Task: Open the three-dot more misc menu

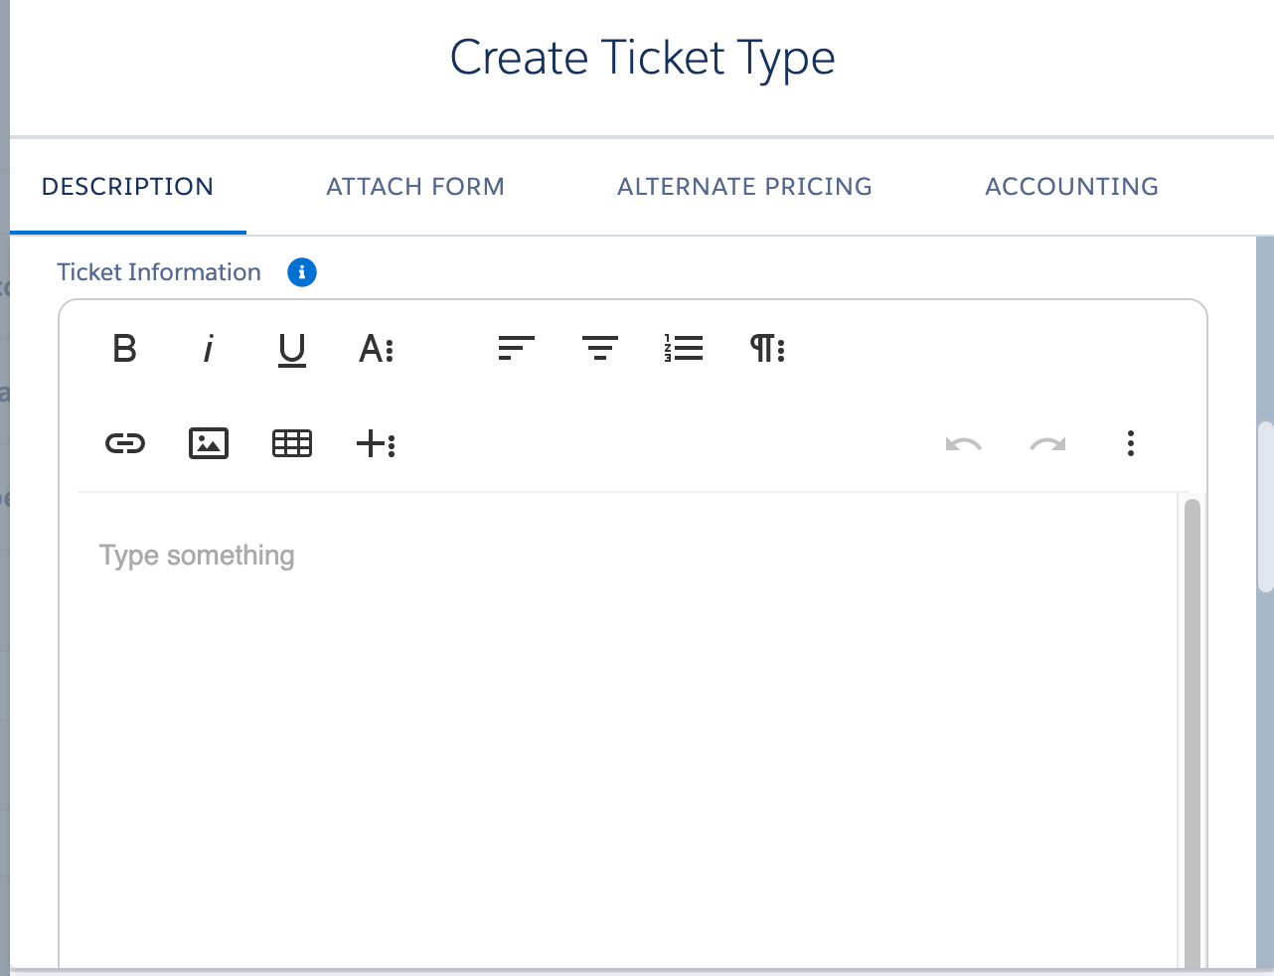Action: [x=1131, y=443]
